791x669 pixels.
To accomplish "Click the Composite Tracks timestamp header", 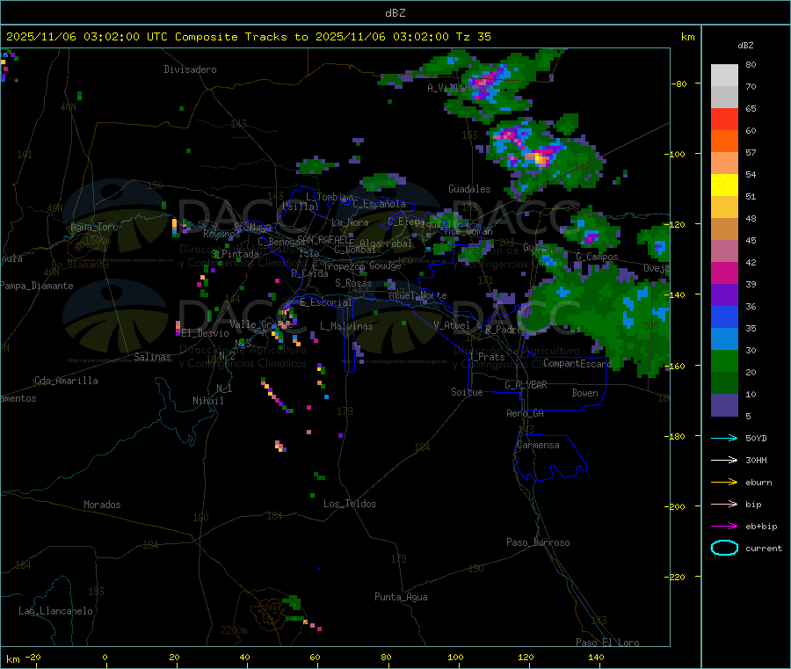I will [248, 37].
